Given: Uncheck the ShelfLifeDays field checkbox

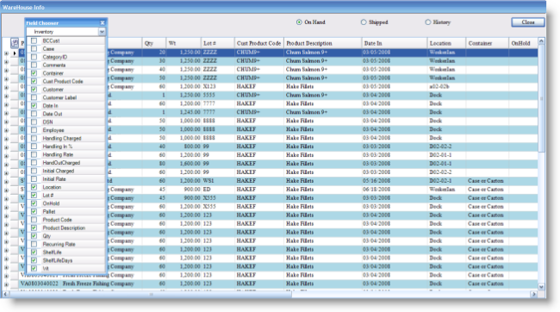Looking at the screenshot, I should click(34, 260).
